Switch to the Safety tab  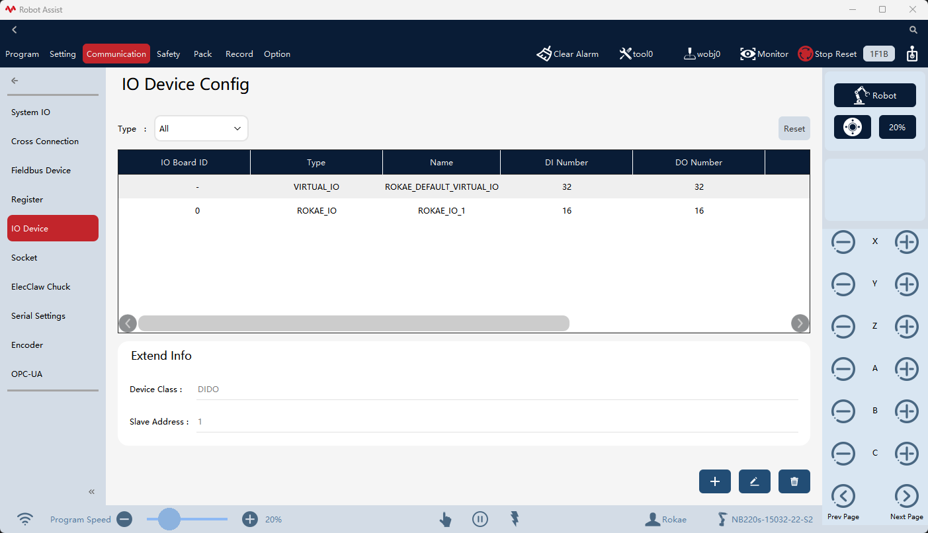coord(168,54)
